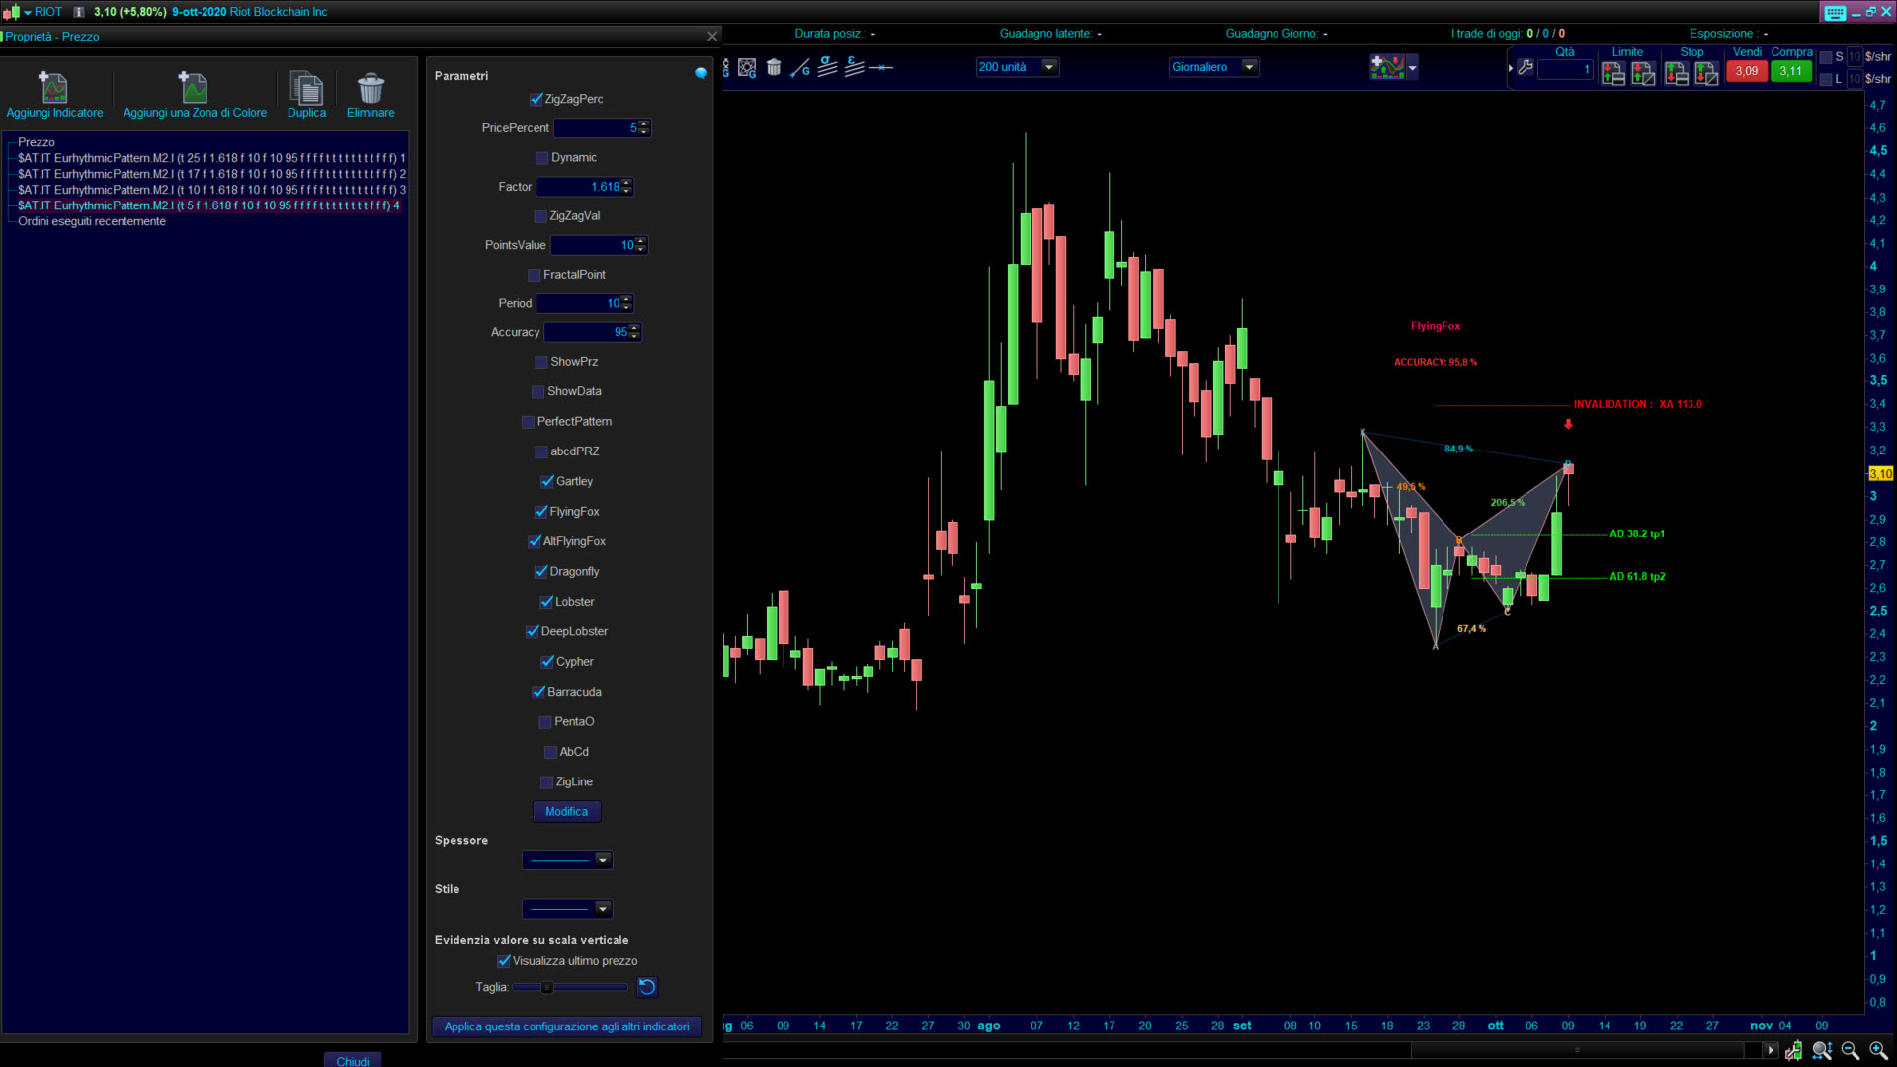Click the zoom in magnifier icon

pos(1878,1050)
